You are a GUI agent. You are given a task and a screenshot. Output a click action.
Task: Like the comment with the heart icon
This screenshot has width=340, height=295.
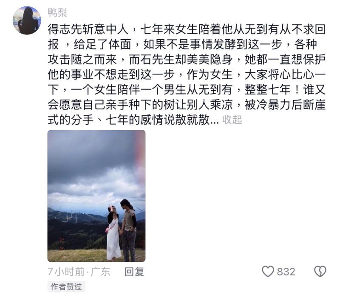click(268, 272)
